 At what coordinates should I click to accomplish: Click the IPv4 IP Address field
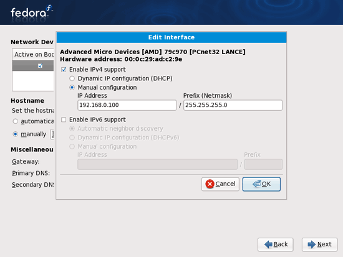(127, 105)
